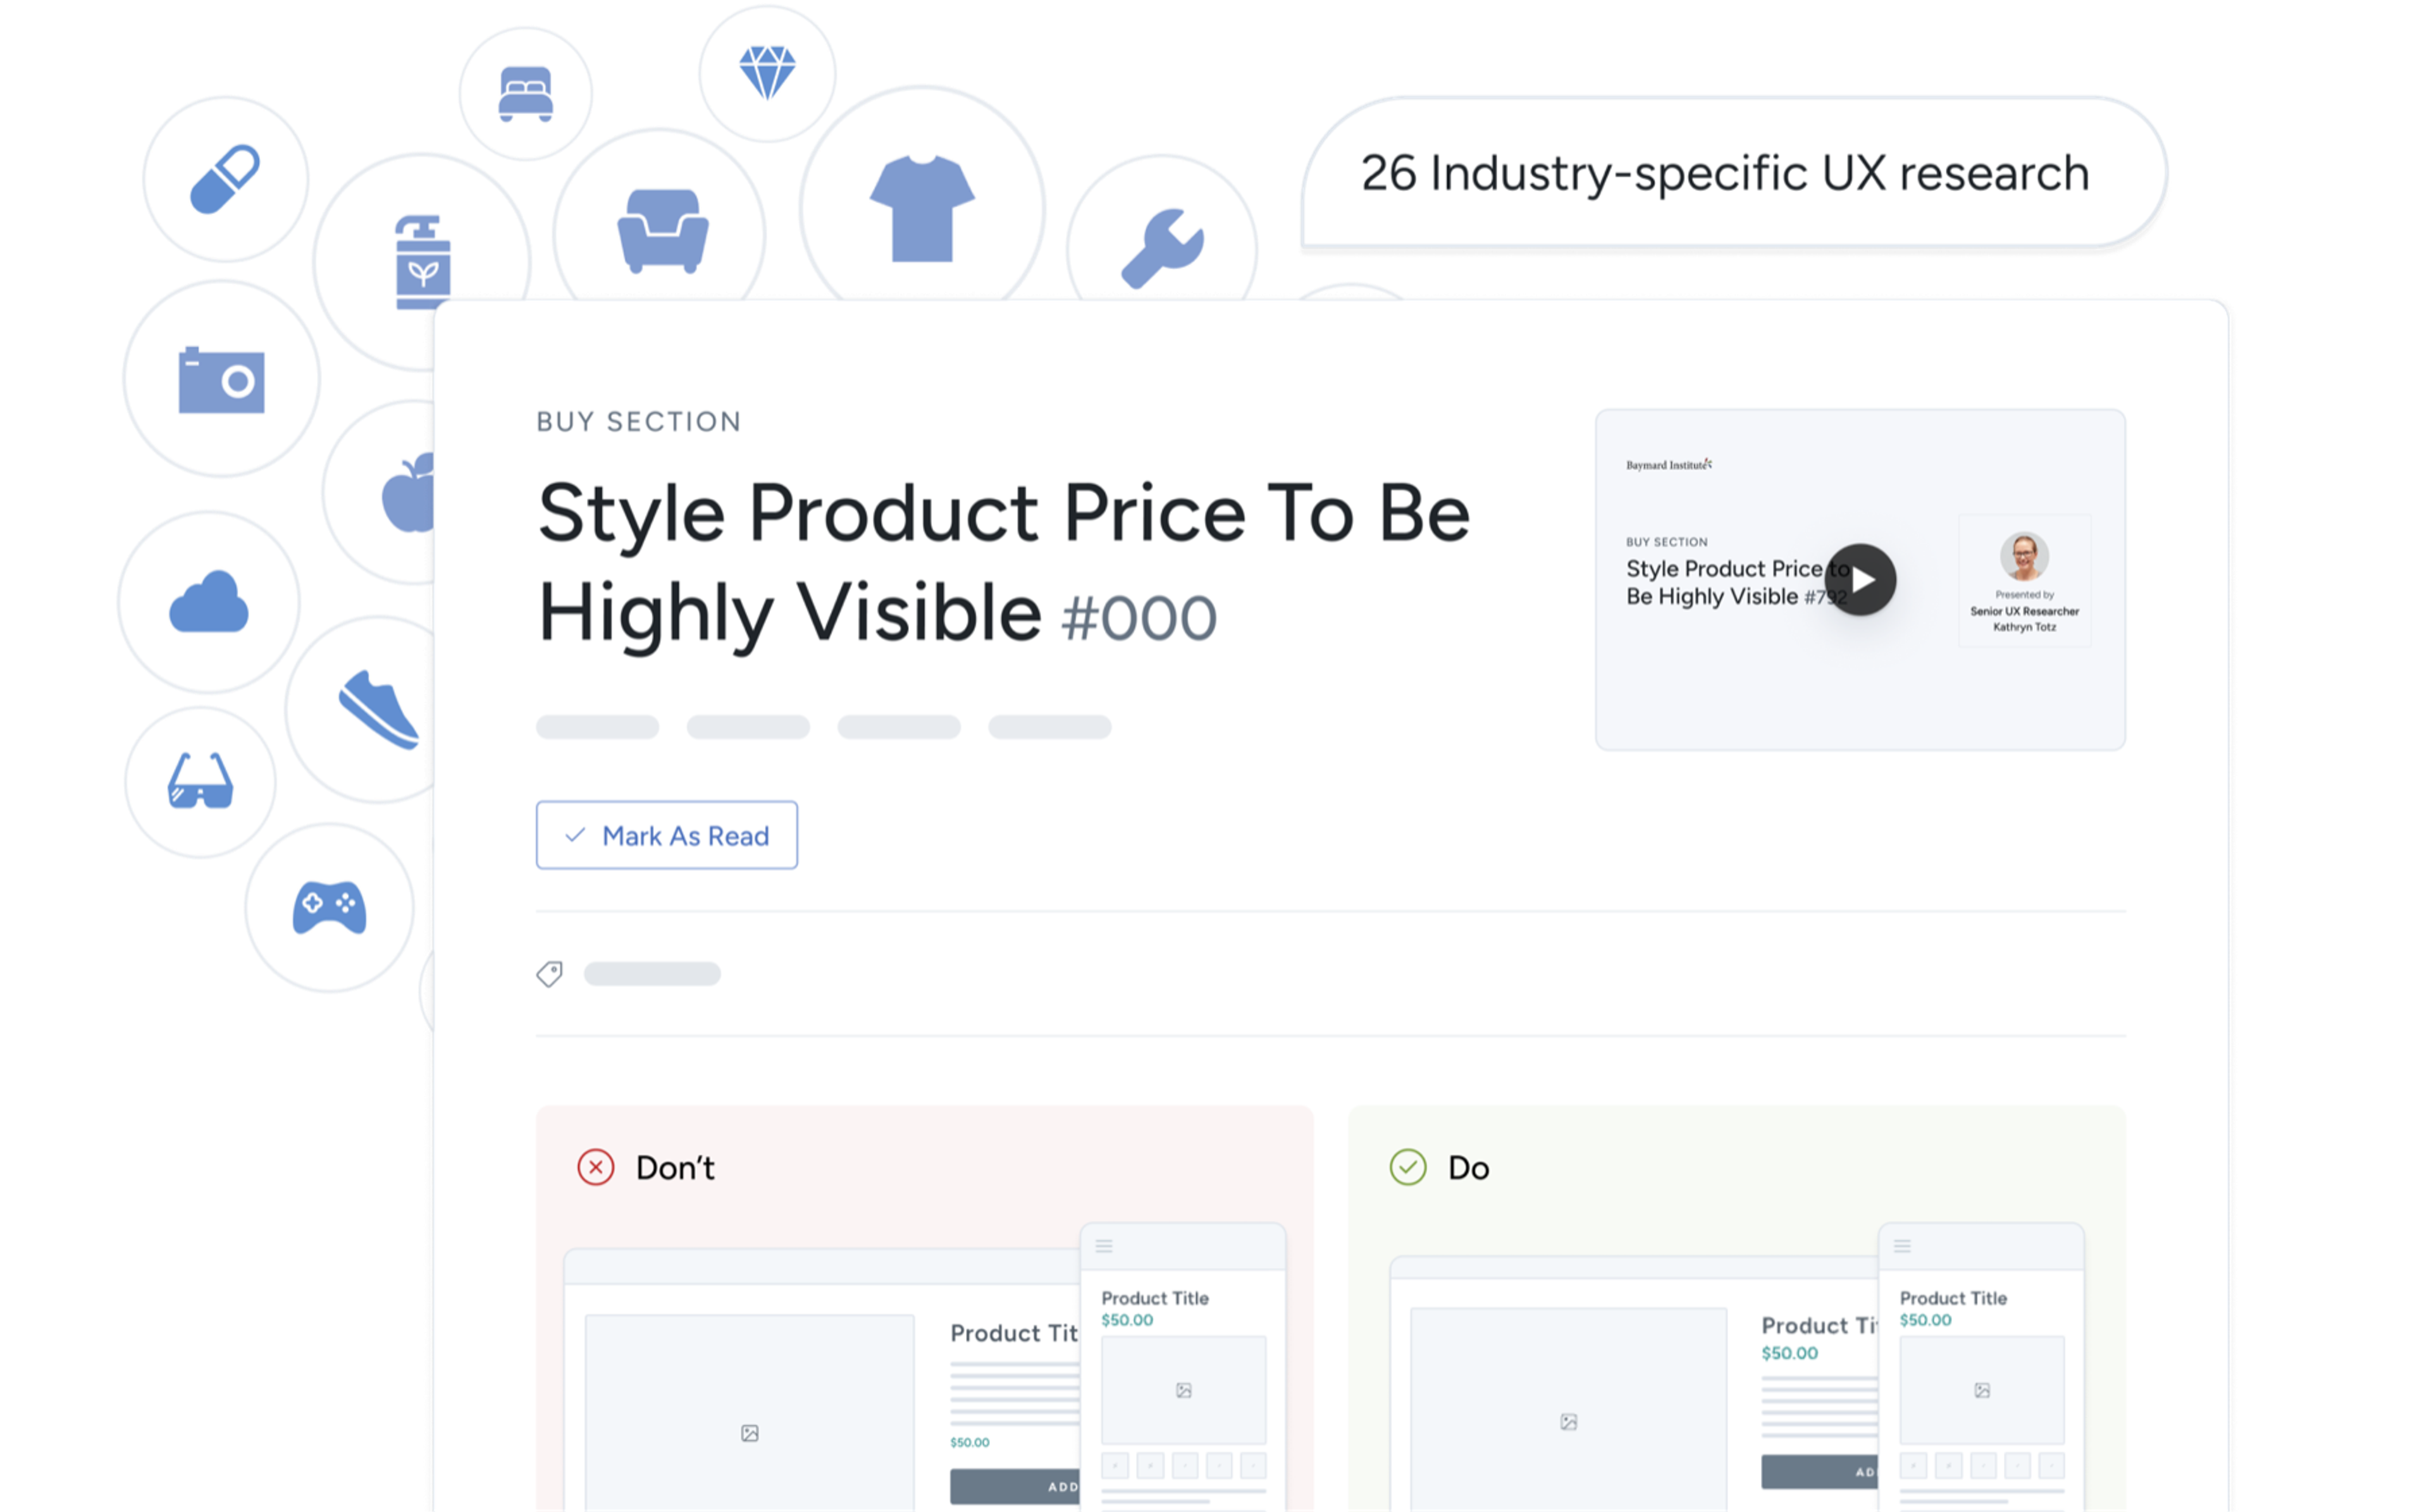This screenshot has width=2429, height=1512.
Task: Mark the guideline as read
Action: coord(667,835)
